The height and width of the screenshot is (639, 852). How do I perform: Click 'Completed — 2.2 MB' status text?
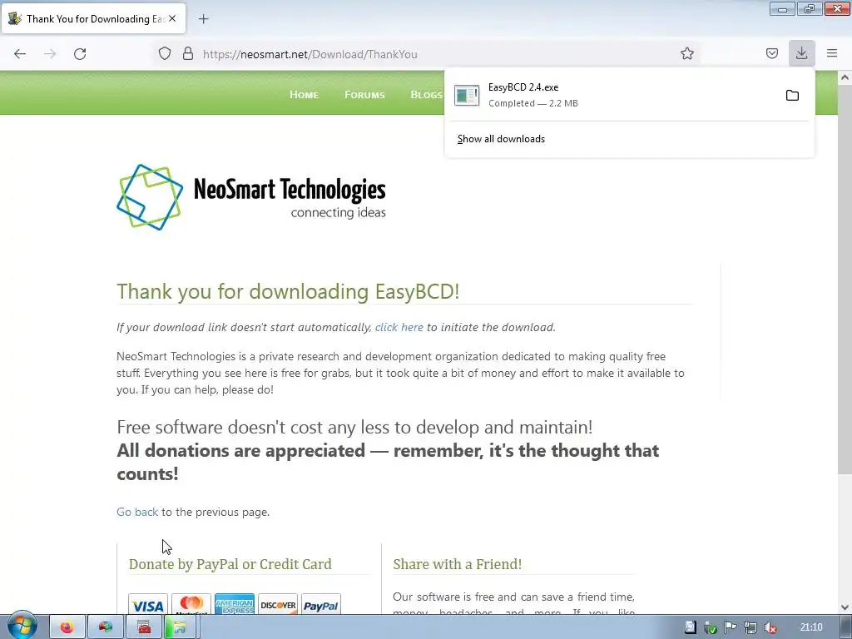click(x=533, y=103)
